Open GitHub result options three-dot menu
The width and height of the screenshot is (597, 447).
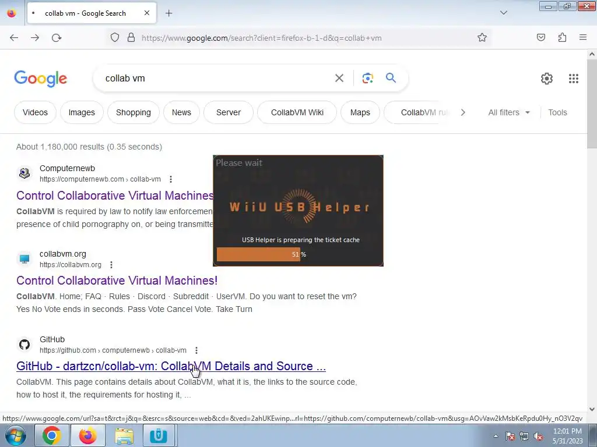coord(196,350)
